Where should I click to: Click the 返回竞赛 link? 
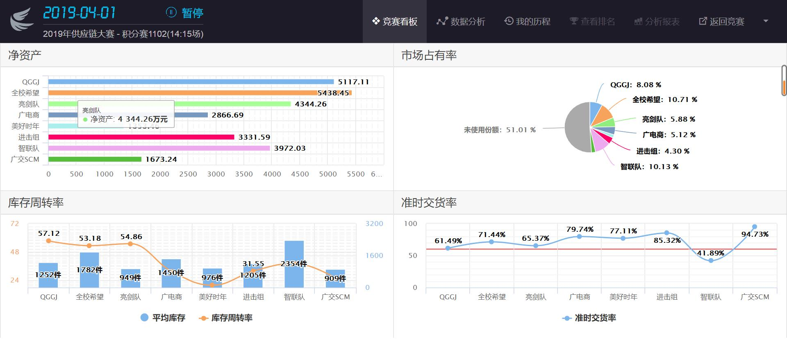(x=726, y=21)
